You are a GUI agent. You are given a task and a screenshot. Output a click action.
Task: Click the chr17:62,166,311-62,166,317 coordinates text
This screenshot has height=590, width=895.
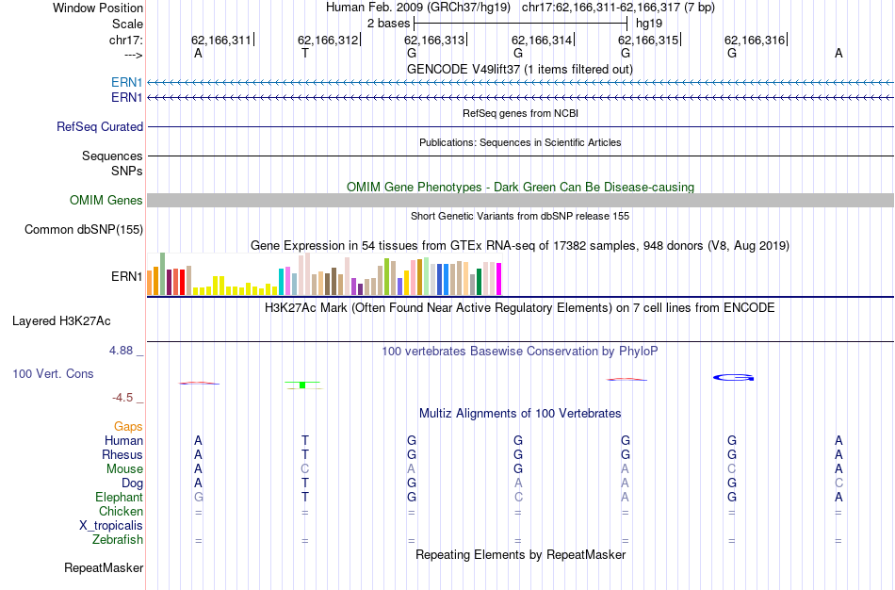(x=618, y=8)
